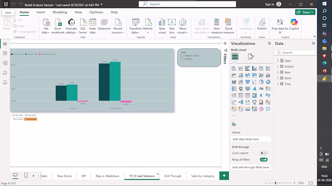This screenshot has width=332, height=186.
Task: Tick the Lindseys chain checkbox
Action: click(x=182, y=59)
